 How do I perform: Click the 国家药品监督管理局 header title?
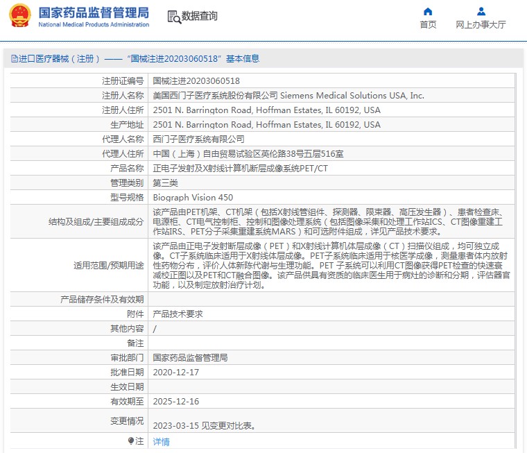94,12
